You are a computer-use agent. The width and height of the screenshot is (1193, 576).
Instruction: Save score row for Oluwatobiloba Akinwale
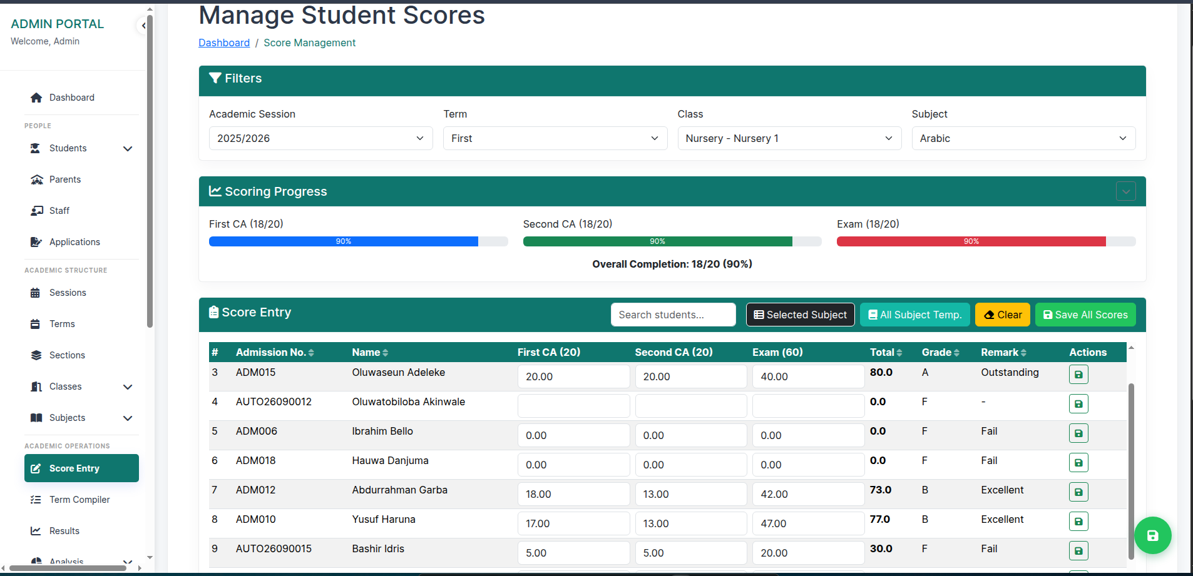1078,404
